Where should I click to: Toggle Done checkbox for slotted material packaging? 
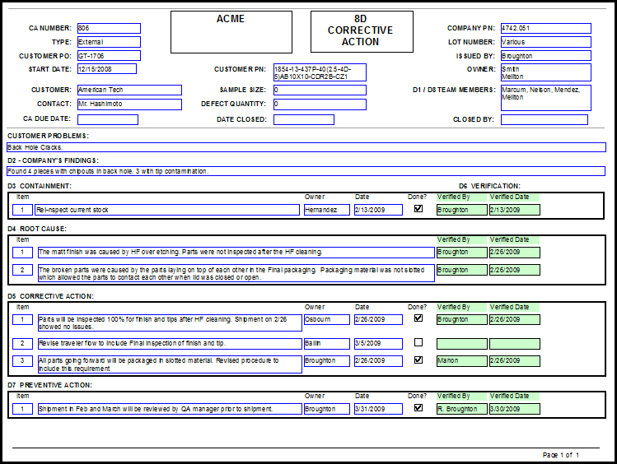tap(418, 360)
